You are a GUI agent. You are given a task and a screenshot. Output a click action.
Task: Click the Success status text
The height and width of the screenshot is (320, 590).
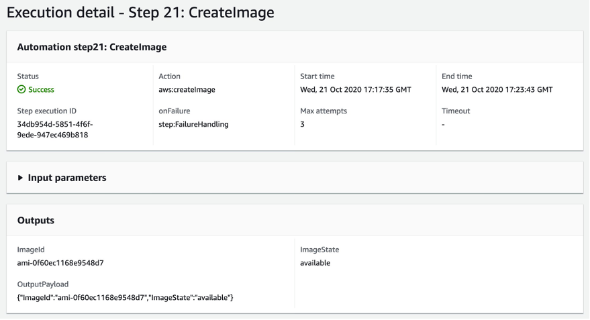coord(41,90)
